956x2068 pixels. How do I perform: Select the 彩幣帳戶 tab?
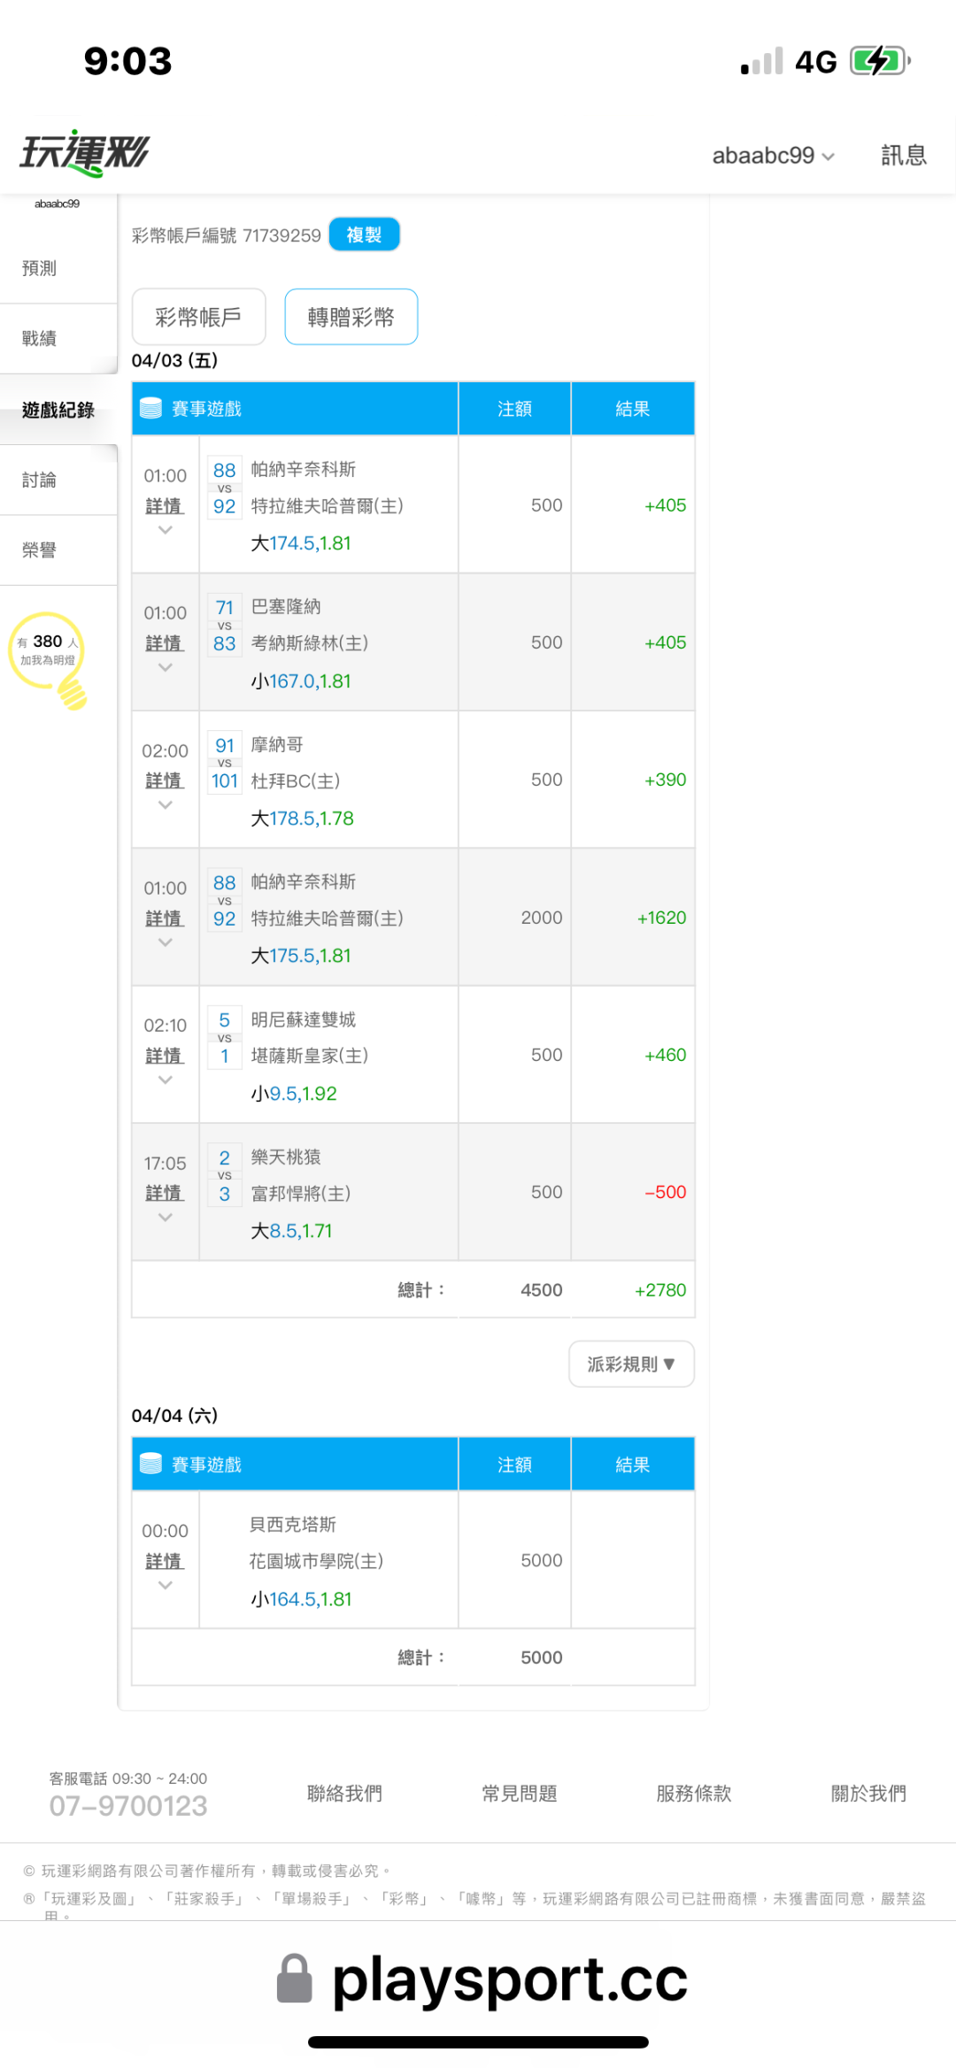(198, 317)
